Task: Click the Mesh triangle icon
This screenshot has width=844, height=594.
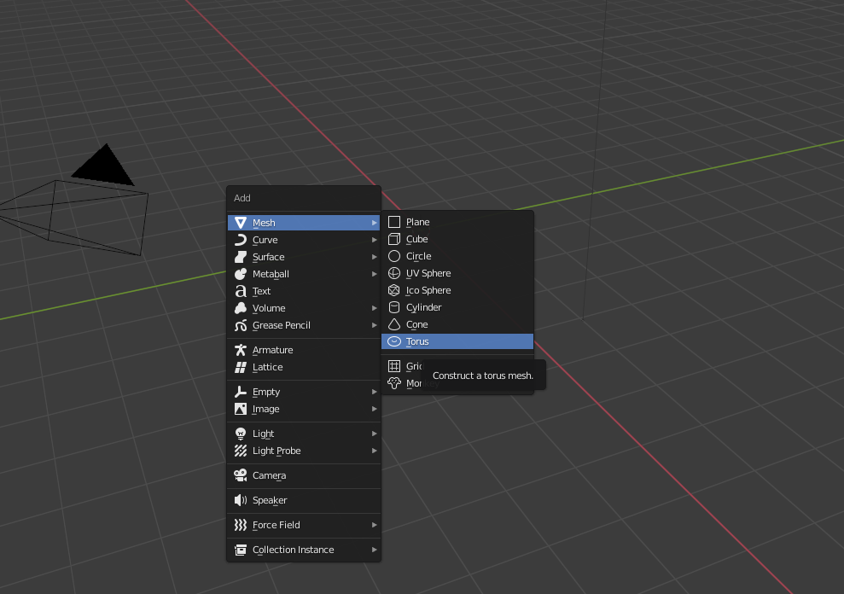Action: (241, 223)
